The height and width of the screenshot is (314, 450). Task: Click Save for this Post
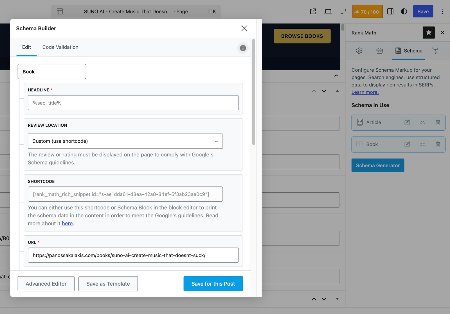(213, 284)
